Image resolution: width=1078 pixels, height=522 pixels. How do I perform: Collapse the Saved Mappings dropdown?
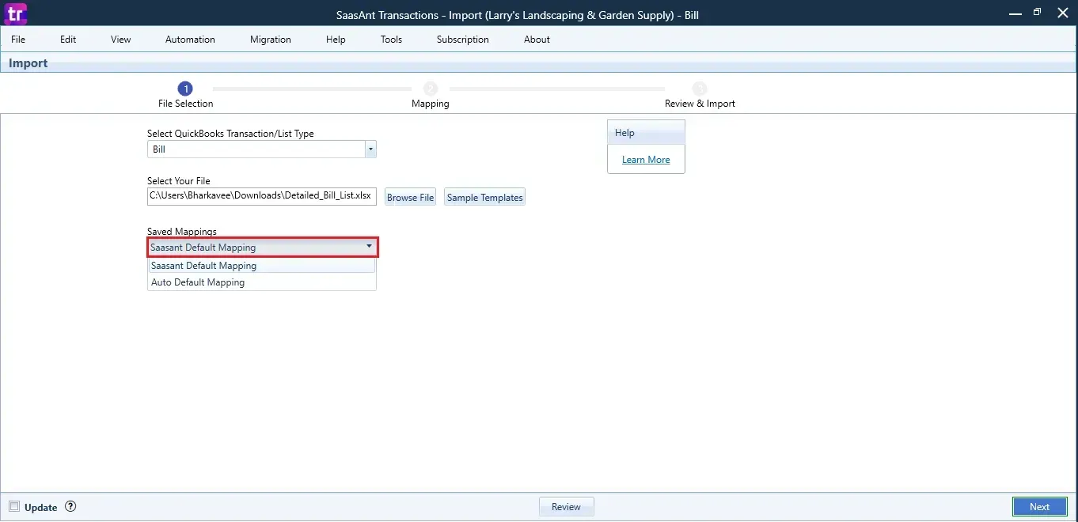pos(369,247)
